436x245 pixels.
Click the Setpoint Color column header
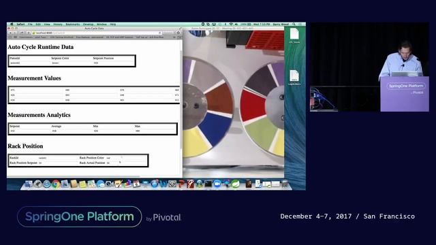60,58
